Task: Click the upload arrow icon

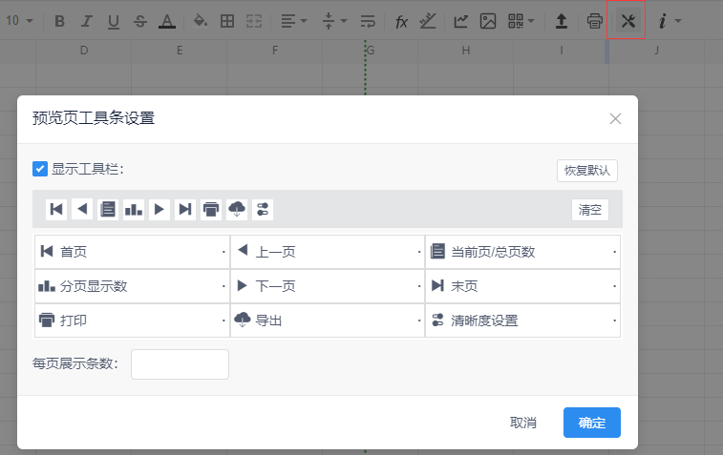Action: click(x=562, y=21)
